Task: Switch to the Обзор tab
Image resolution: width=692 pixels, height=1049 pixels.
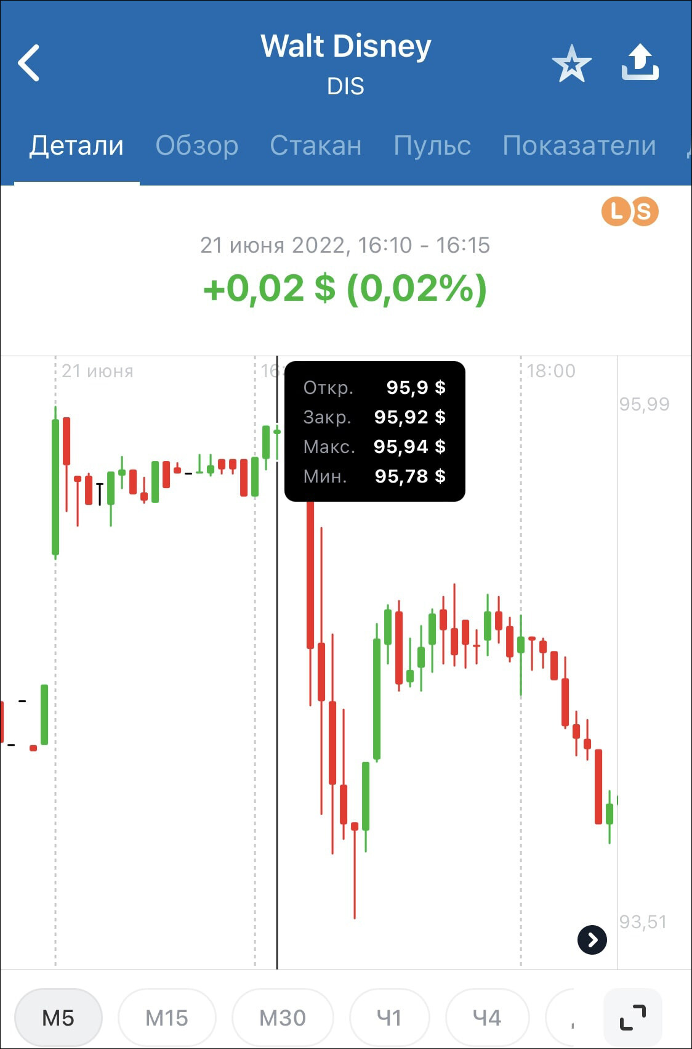Action: (197, 145)
